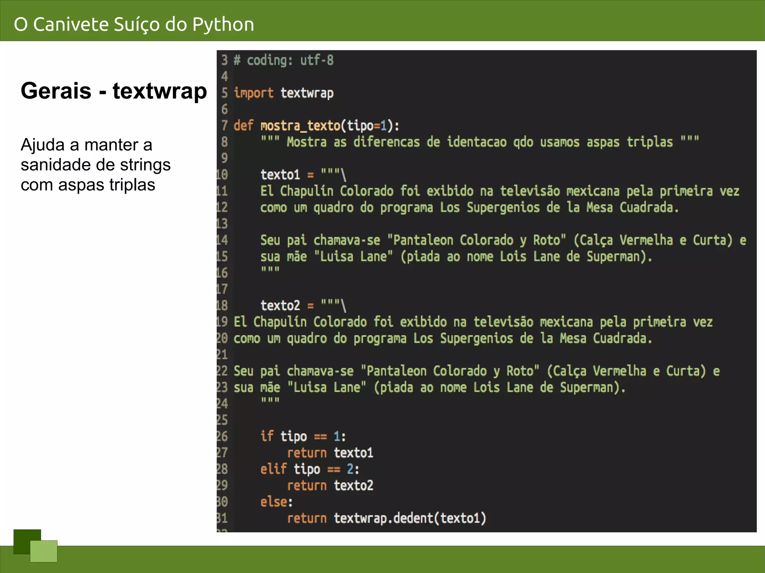765x573 pixels.
Task: Click line 20 'como um quadro do programa'
Action: (443, 339)
